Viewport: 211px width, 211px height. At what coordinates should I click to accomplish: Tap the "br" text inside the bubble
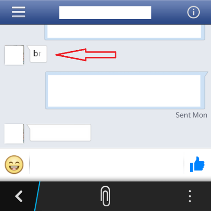pyautogui.click(x=37, y=53)
